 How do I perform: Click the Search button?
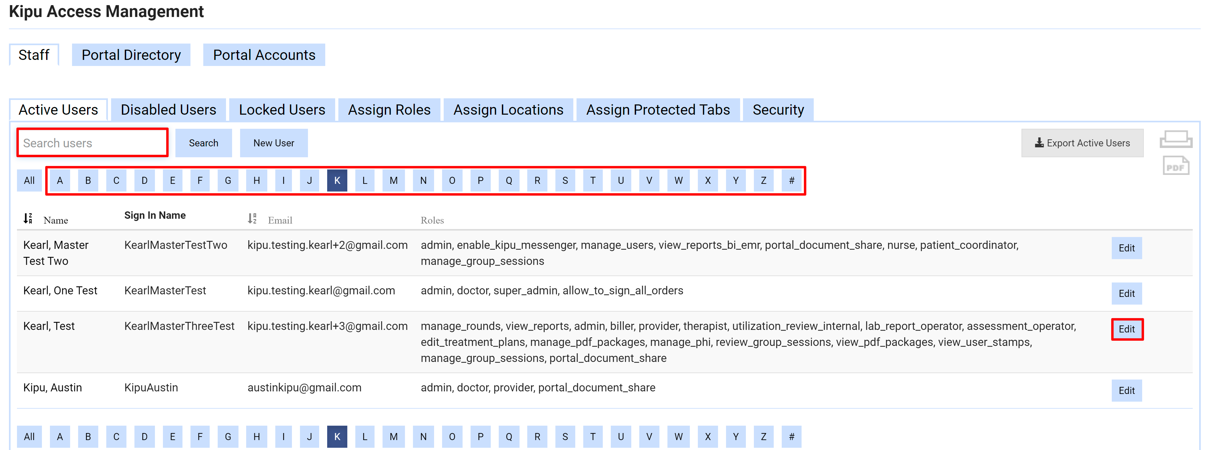tap(204, 143)
